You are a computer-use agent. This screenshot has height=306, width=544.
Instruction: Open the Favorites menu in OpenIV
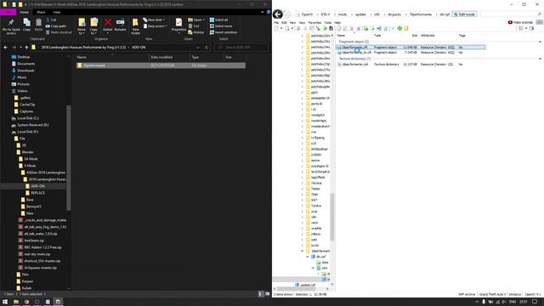(x=314, y=23)
